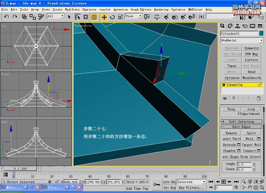Click the Chamfer edges button
The width and height of the screenshot is (266, 193).
(x=229, y=151)
